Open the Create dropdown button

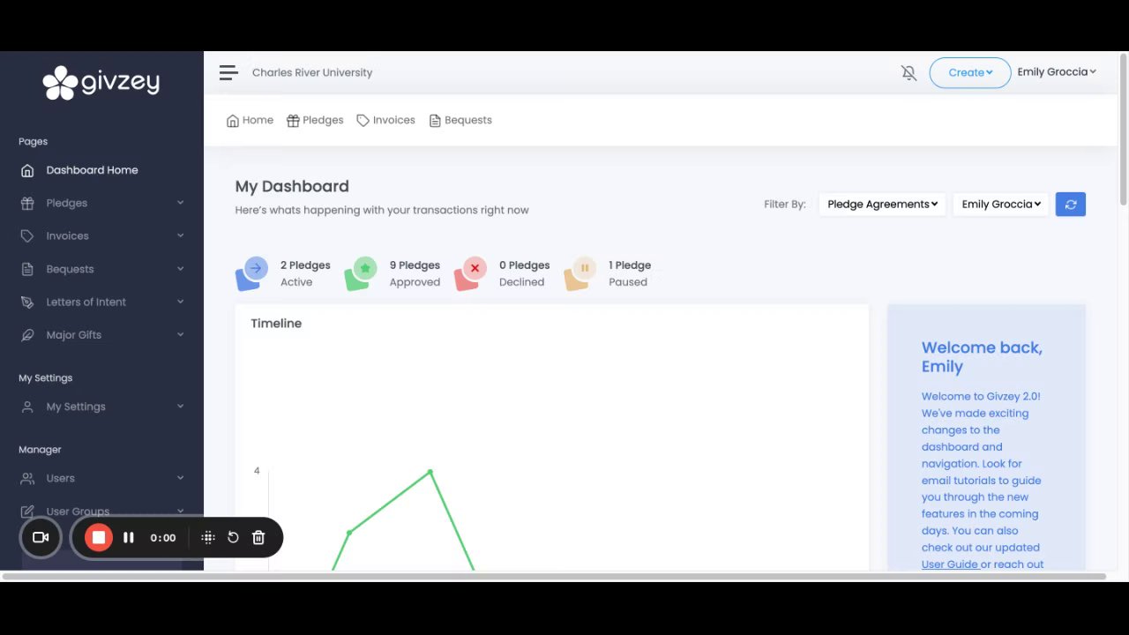pos(970,72)
